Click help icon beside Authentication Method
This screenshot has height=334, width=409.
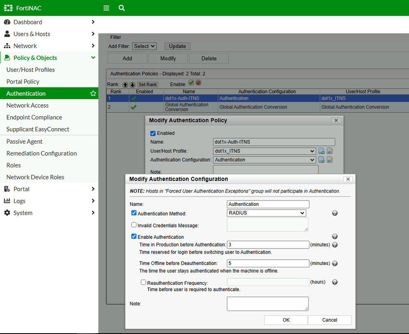pyautogui.click(x=334, y=213)
